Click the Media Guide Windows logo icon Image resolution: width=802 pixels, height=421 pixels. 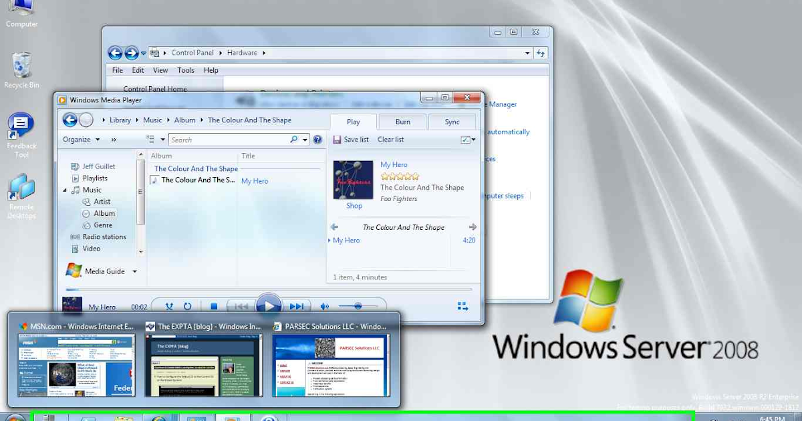point(74,271)
